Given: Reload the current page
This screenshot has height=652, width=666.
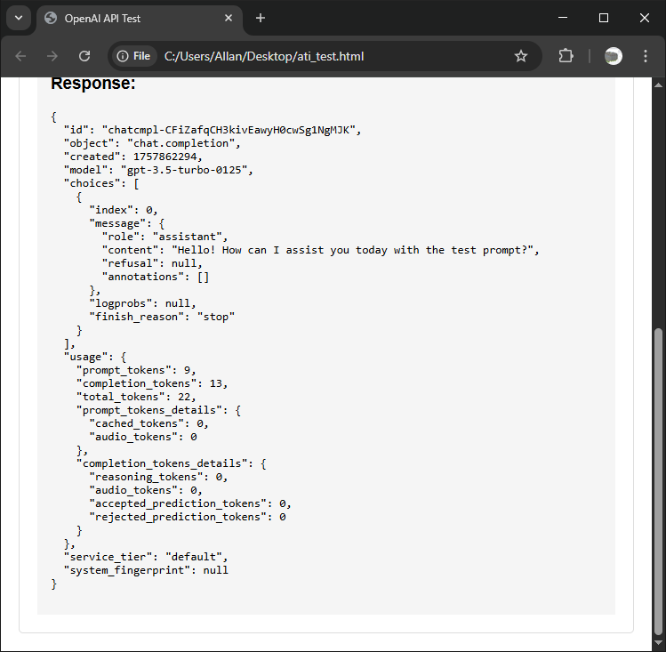Looking at the screenshot, I should click(84, 56).
